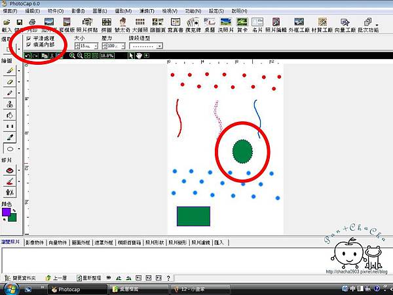Click the question mark help button
This screenshot has width=393, height=295.
pos(168,278)
